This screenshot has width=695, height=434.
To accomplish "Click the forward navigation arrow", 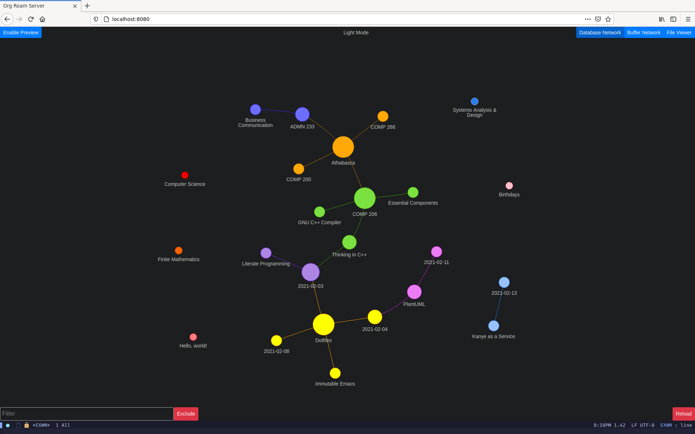I will tap(19, 19).
